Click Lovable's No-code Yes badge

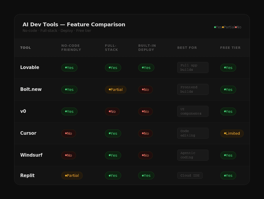[69, 68]
